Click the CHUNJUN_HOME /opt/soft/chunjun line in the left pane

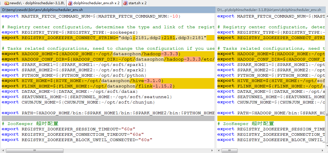coord(79,102)
